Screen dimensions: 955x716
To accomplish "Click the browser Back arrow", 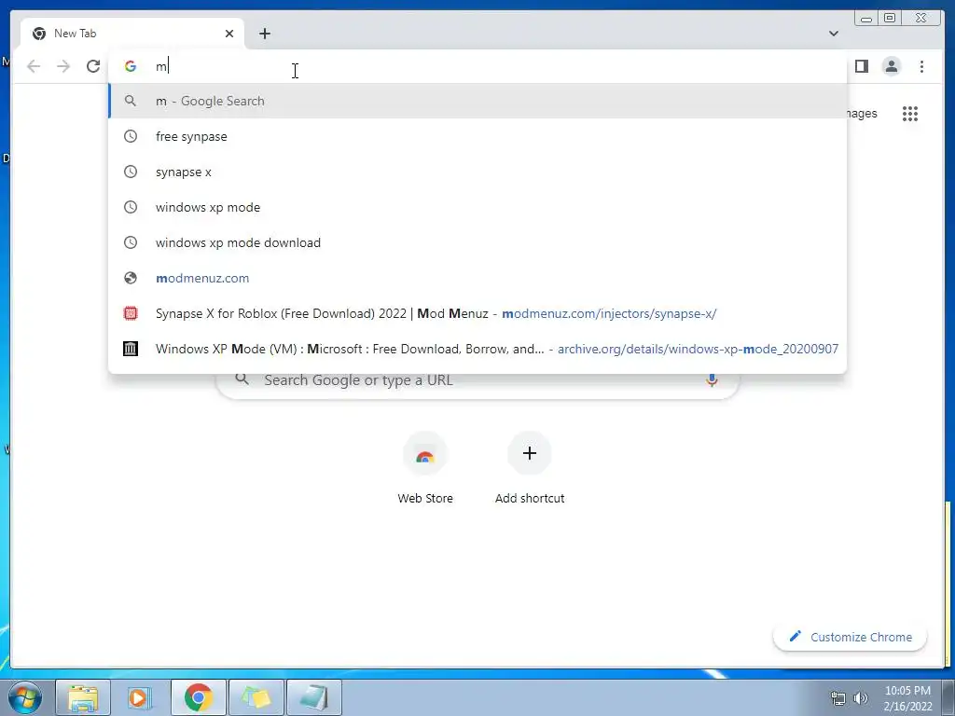I will [34, 66].
